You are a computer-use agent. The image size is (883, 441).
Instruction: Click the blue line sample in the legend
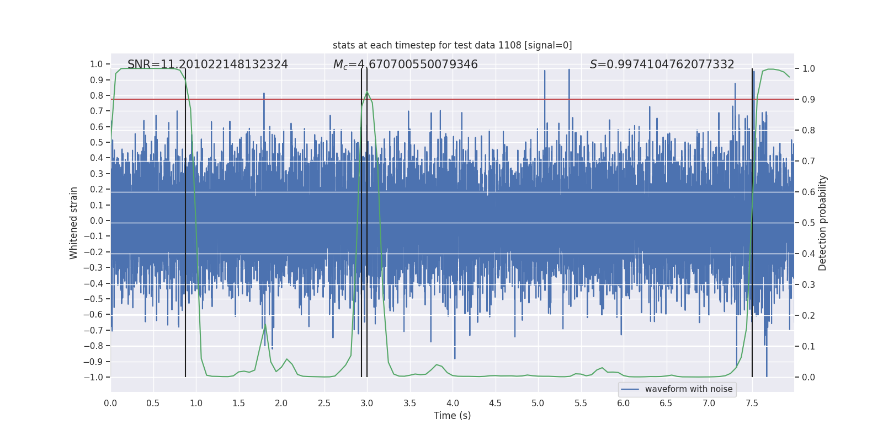[x=630, y=389]
